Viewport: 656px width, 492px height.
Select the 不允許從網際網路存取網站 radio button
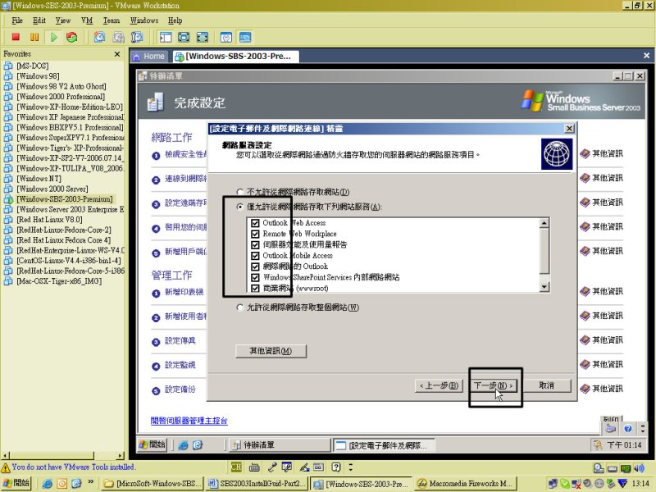239,191
